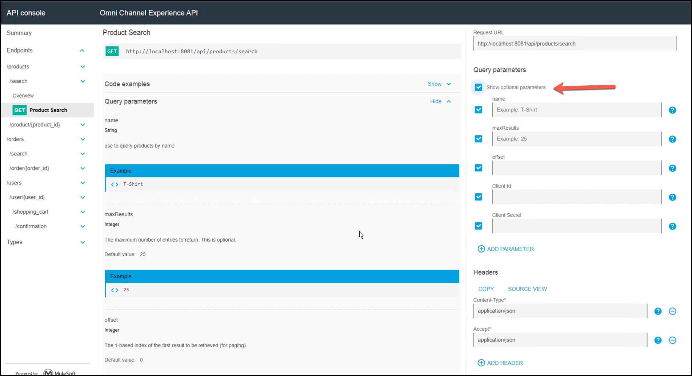Open help for the maxResults parameter
Image resolution: width=692 pixels, height=376 pixels.
(672, 139)
